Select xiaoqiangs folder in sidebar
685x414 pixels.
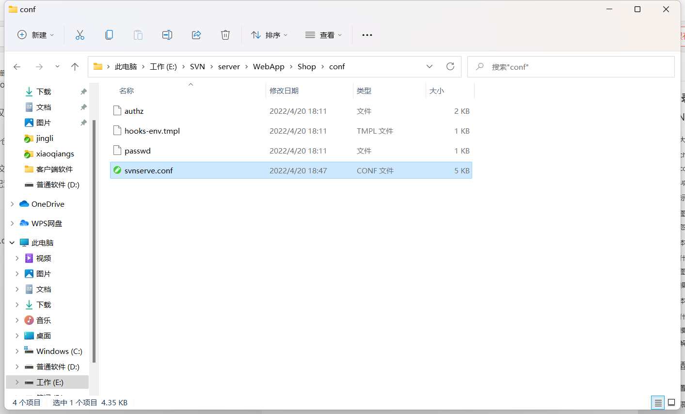pos(55,154)
